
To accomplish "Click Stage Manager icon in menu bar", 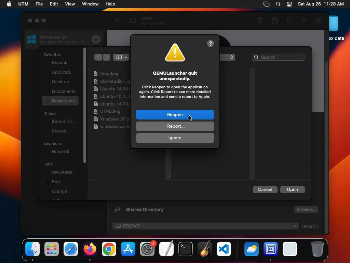I will [x=267, y=4].
